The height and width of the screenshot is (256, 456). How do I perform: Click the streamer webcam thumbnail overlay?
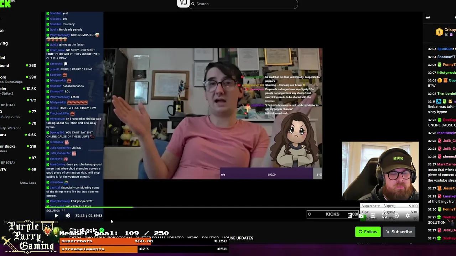(x=380, y=171)
